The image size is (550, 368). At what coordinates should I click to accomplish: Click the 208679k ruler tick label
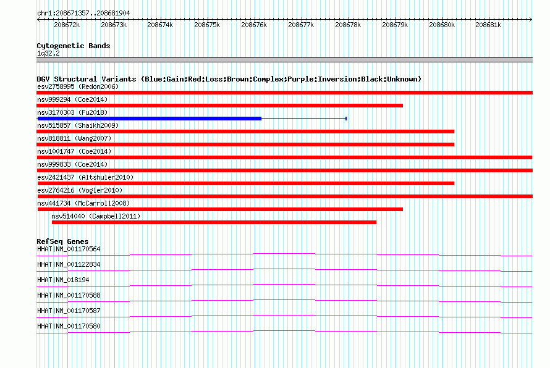coord(395,25)
